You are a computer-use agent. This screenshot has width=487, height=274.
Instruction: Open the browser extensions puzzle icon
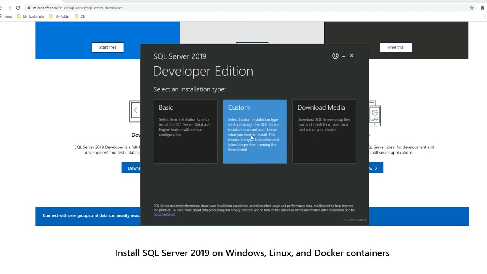click(x=482, y=8)
